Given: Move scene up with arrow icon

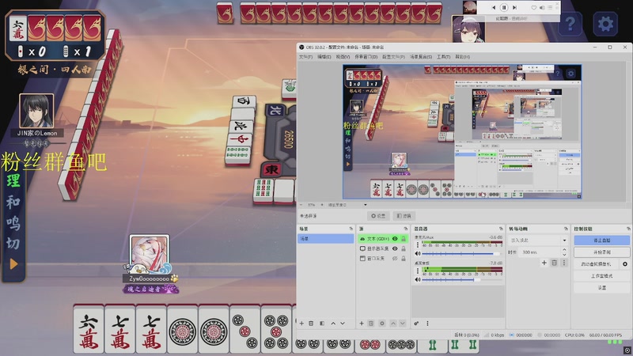Looking at the screenshot, I should pyautogui.click(x=333, y=324).
